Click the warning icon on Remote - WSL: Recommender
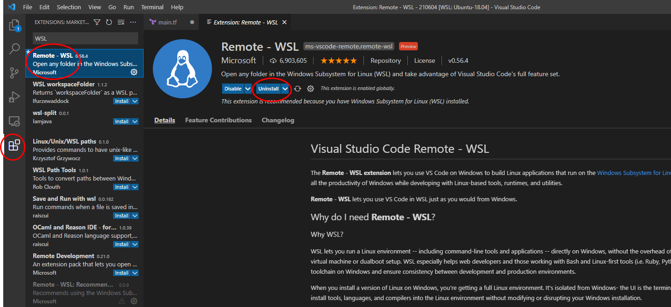This screenshot has height=307, width=671. (122, 301)
